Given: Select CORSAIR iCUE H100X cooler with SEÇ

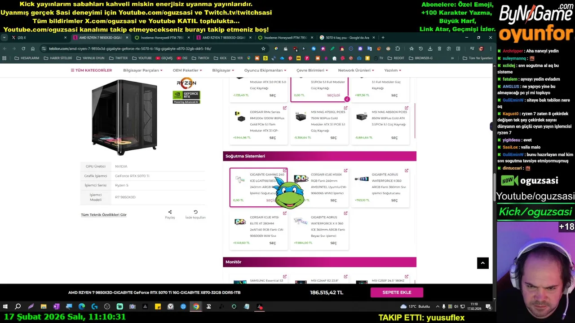Looking at the screenshot, I should click(x=333, y=201).
